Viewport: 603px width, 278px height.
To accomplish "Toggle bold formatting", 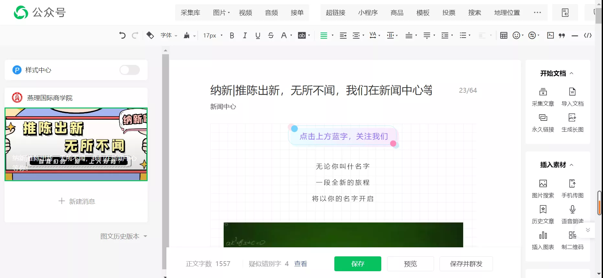I will click(232, 36).
